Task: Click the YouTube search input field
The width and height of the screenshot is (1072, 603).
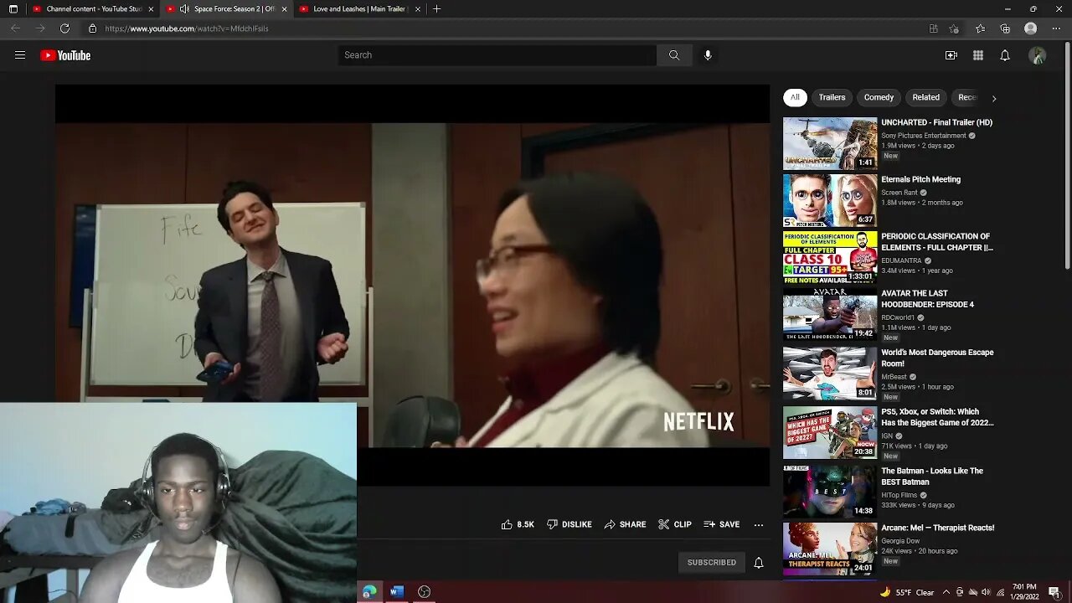Action: click(497, 55)
